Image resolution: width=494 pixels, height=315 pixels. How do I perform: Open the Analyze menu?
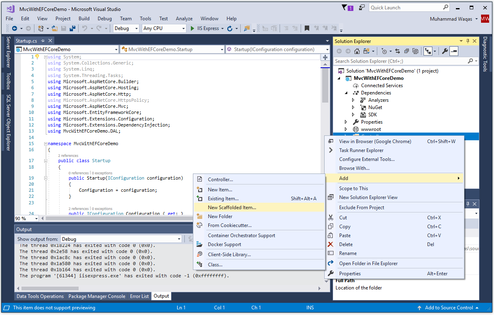(x=184, y=18)
